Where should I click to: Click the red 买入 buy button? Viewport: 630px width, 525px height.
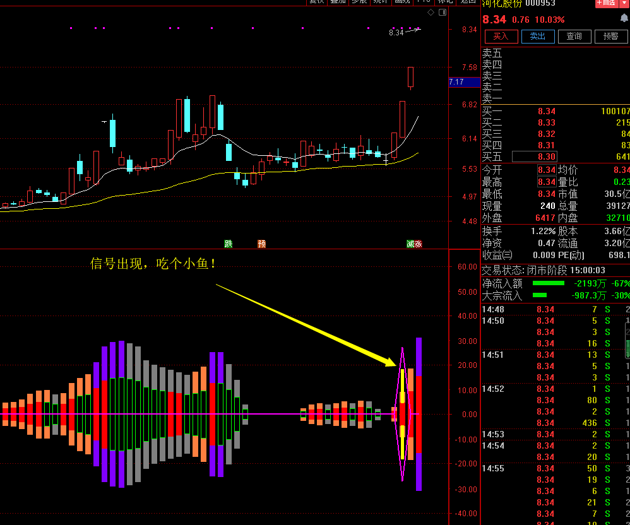coord(501,37)
